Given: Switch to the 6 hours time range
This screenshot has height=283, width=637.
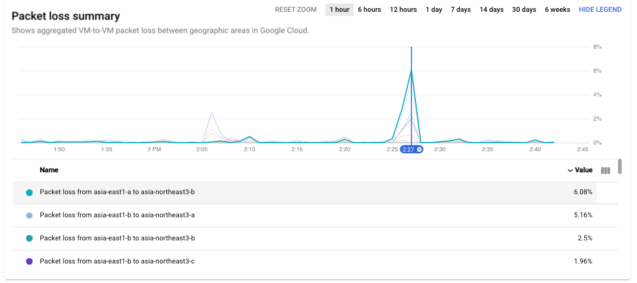Looking at the screenshot, I should point(369,9).
